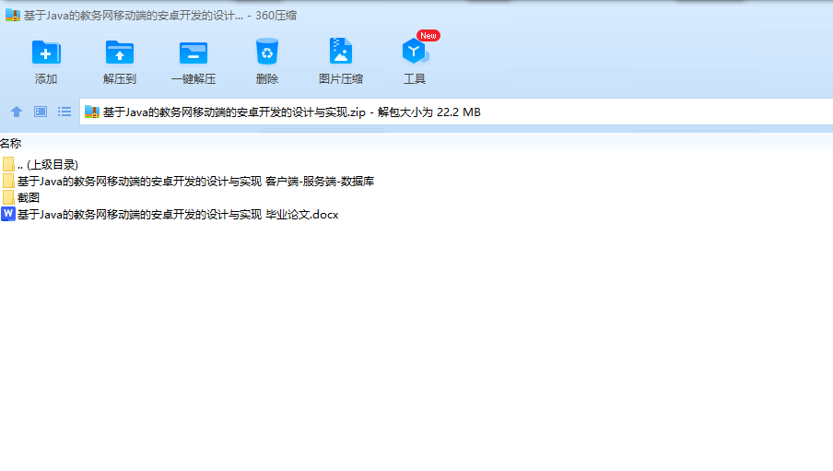Viewport: 833px width, 471px height.
Task: Click the 图片压缩 label text
Action: pyautogui.click(x=341, y=79)
